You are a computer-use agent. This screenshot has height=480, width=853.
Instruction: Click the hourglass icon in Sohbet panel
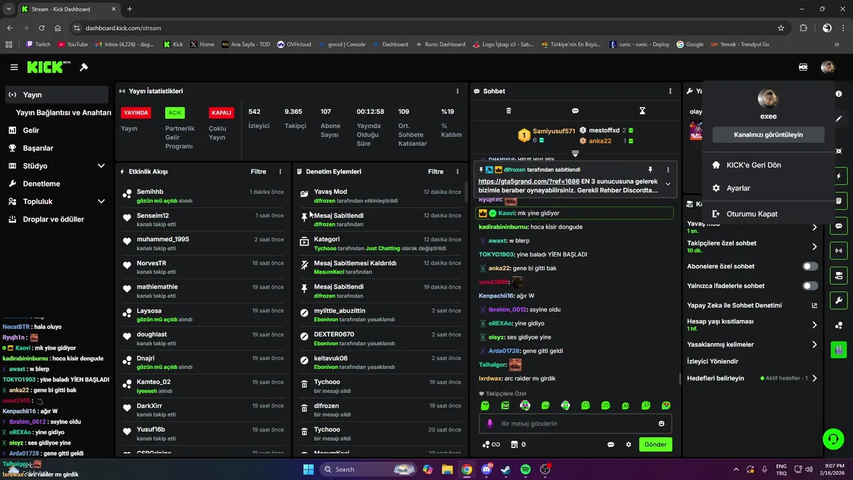coord(642,111)
